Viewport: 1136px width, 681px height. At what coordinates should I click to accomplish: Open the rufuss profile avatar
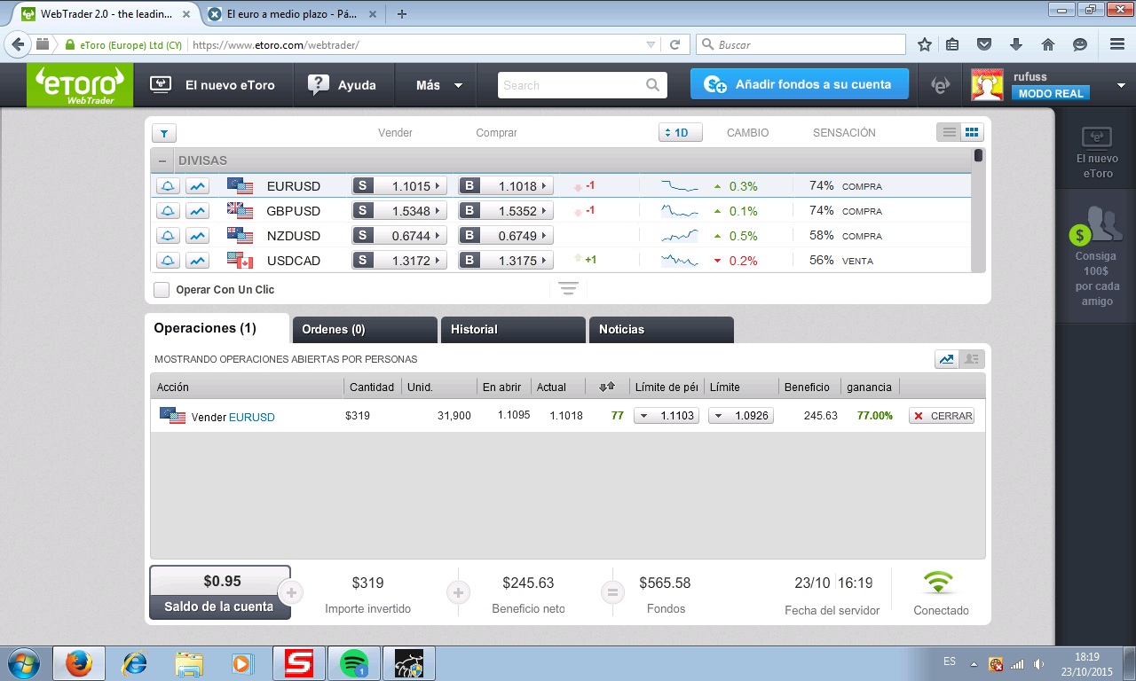tap(988, 85)
